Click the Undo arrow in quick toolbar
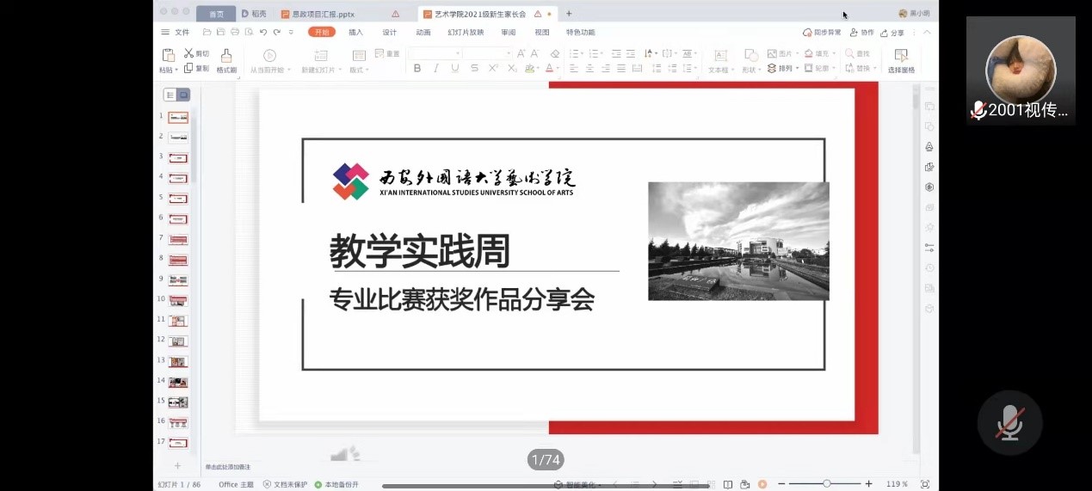Image resolution: width=1092 pixels, height=491 pixels. coord(263,32)
